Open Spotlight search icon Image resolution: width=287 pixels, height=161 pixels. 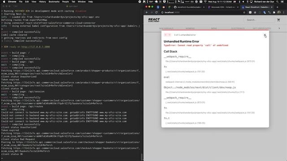tap(278, 2)
